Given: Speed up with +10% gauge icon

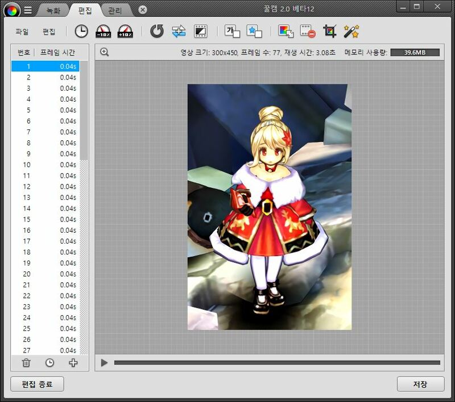Looking at the screenshot, I should coord(125,31).
